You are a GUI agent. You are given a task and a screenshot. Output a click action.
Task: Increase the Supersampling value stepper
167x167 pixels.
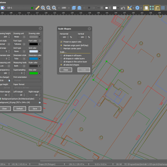[x=24, y=72]
